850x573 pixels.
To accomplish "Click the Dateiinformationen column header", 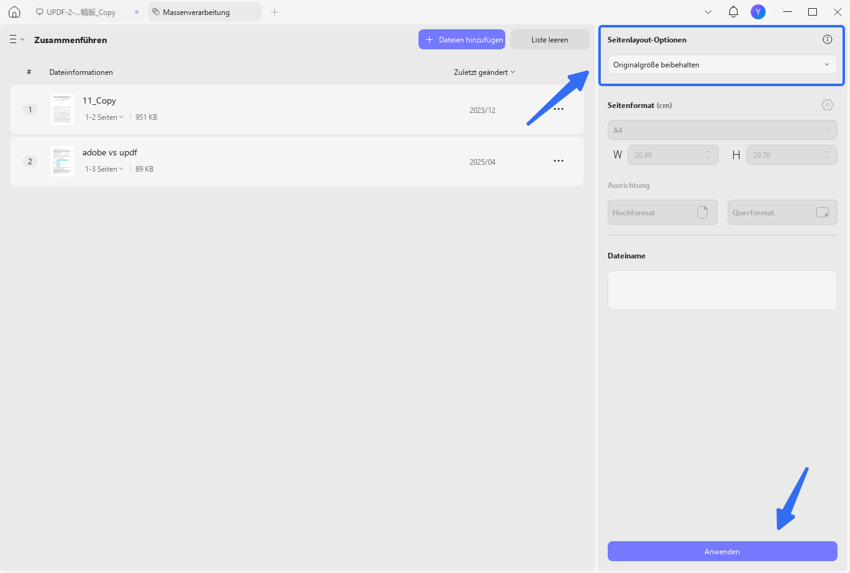I will coord(81,72).
